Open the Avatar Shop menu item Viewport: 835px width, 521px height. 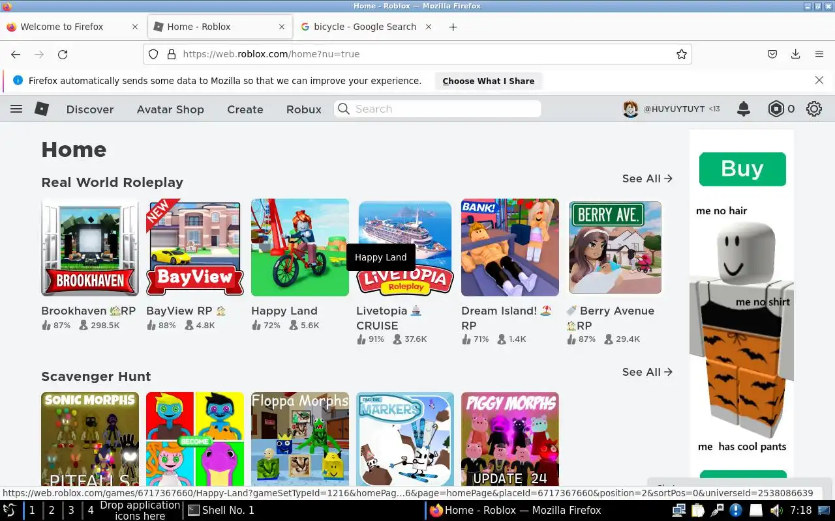170,109
